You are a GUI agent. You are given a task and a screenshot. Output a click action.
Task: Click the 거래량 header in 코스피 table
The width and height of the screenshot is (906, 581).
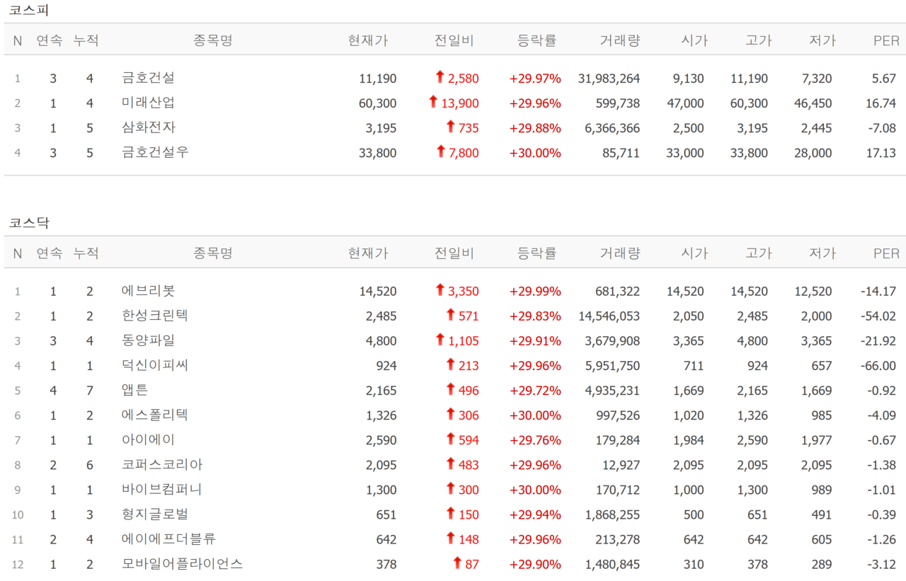click(x=620, y=40)
